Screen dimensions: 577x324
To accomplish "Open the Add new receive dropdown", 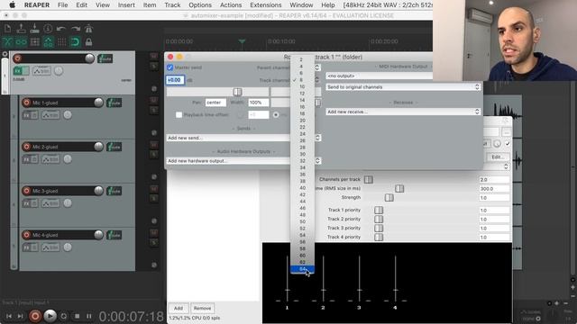I will pos(403,112).
